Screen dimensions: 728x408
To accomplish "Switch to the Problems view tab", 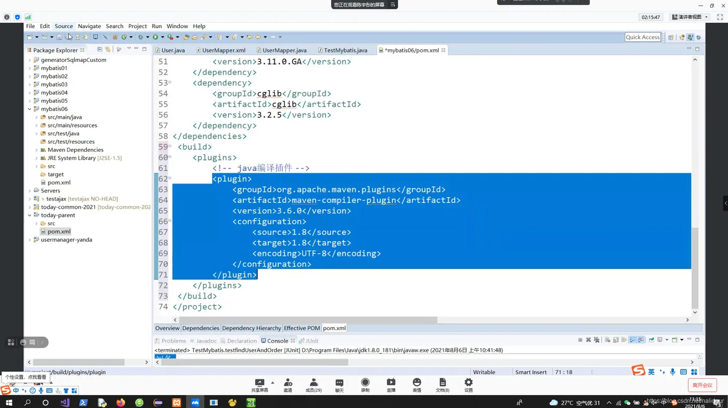I will tap(171, 341).
